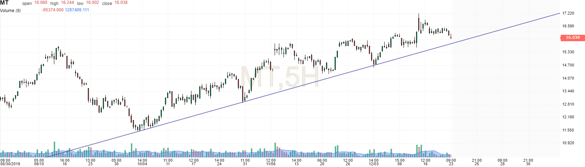
Task: Click the MT,5H watermark in chart center
Action: click(280, 77)
